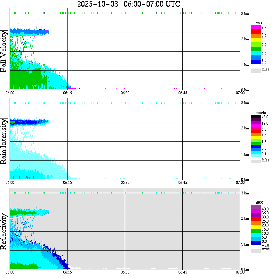Click the 1 km height label of Reflectivity
Viewport: 272px width, 278px height.
pos(245,244)
